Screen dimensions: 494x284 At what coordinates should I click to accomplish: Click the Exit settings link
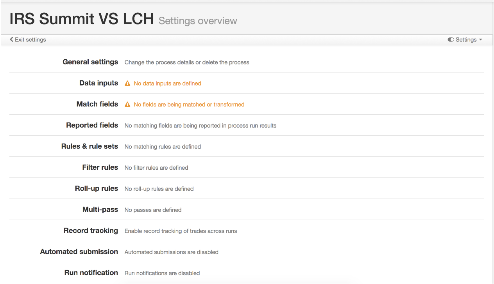[28, 39]
